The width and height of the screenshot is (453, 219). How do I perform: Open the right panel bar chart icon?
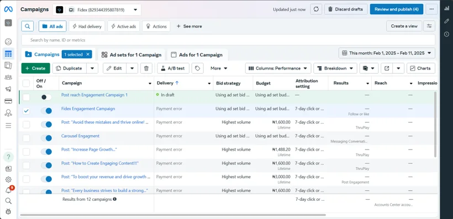446,8
